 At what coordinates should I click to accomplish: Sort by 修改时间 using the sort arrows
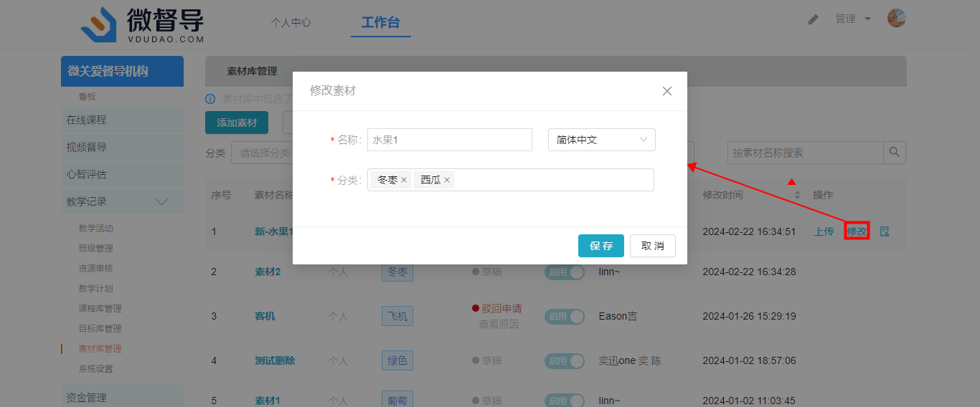click(796, 195)
